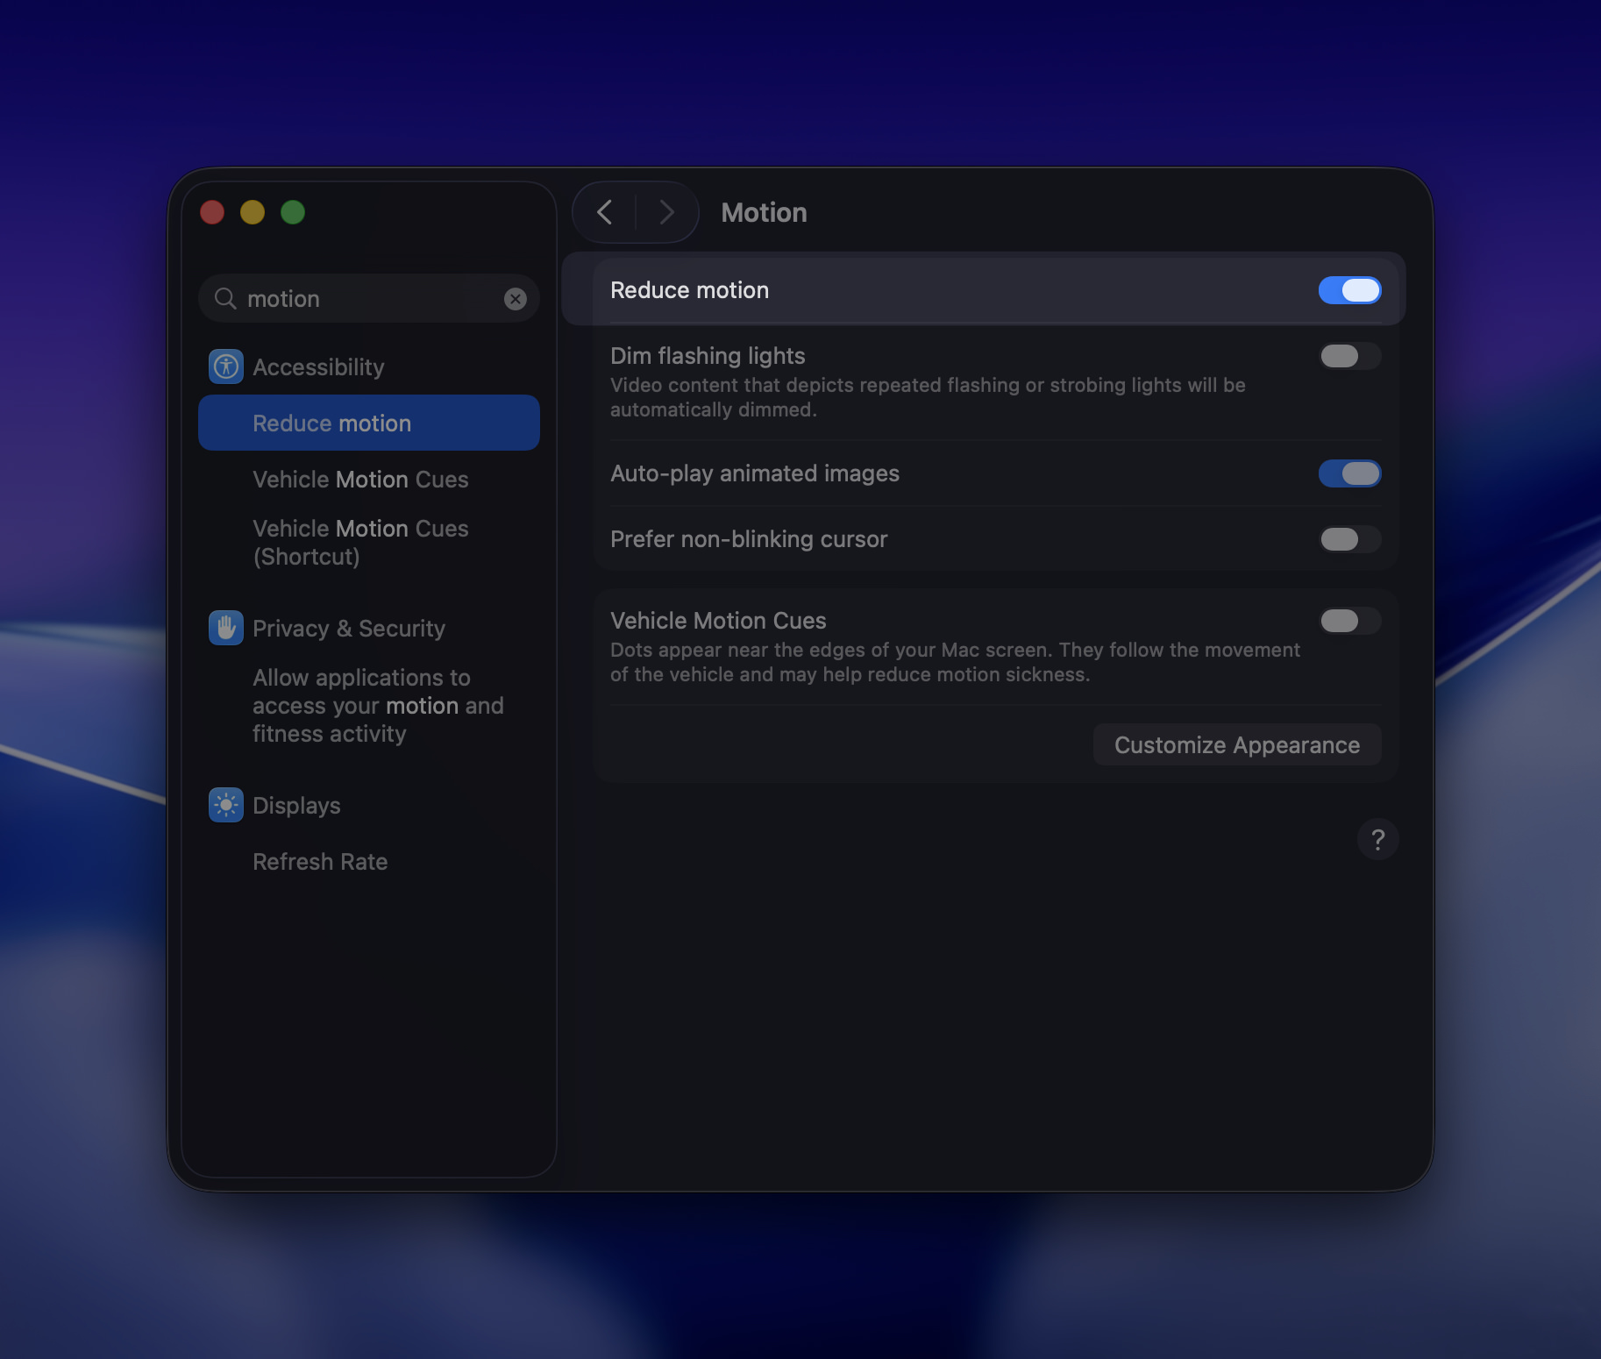Screen dimensions: 1601x1359
Task: Go forward using the right chevron
Action: 666,212
